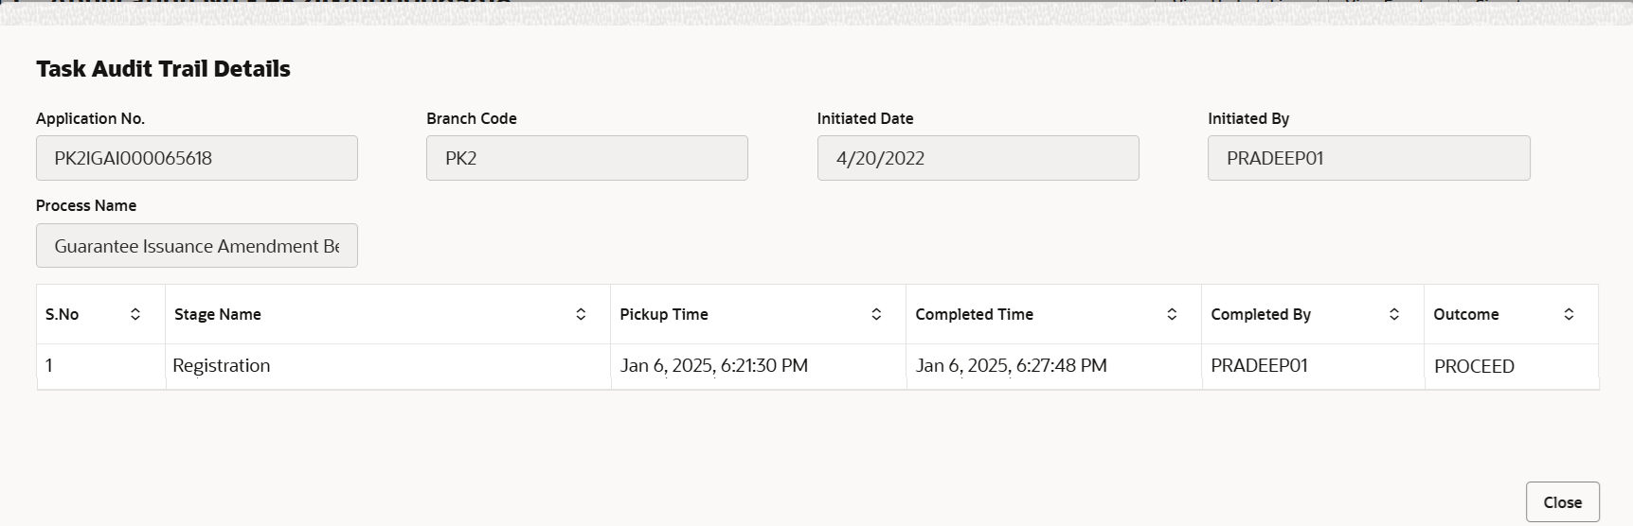1633x526 pixels.
Task: Select the Application No. field
Action: (x=197, y=158)
